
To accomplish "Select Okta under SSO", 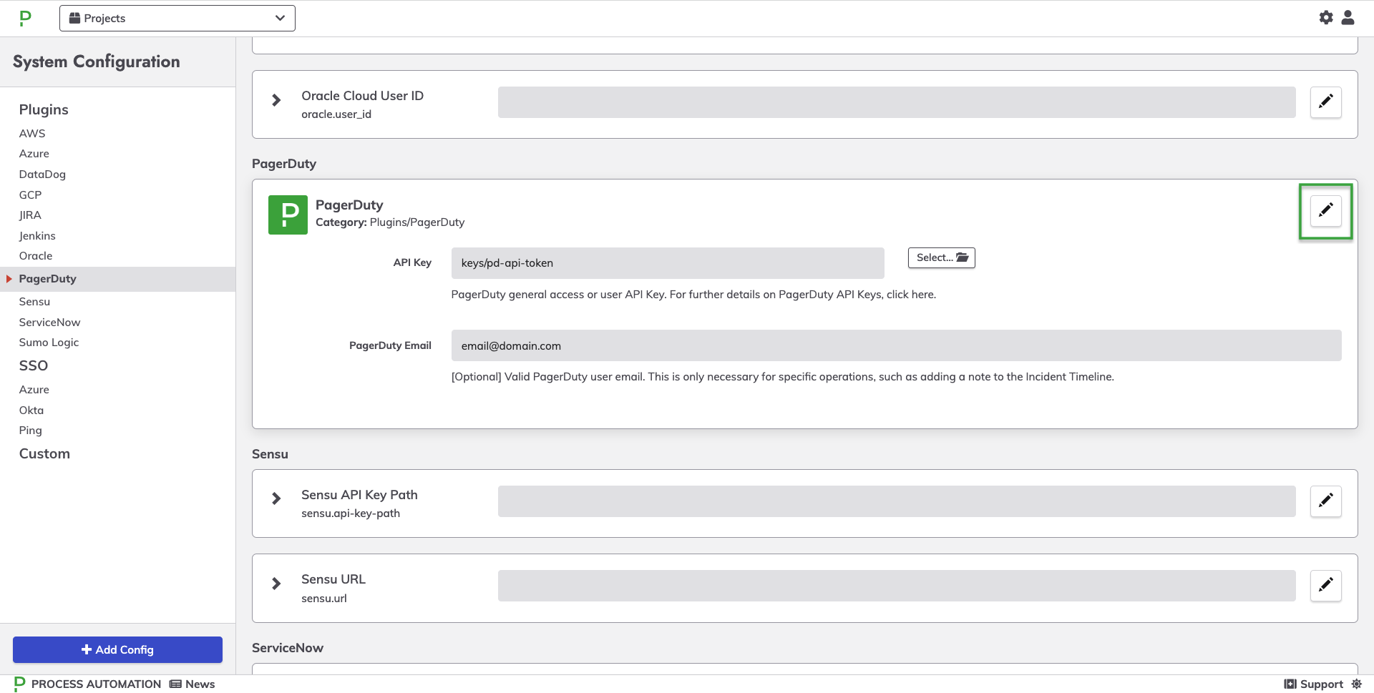I will click(31, 411).
